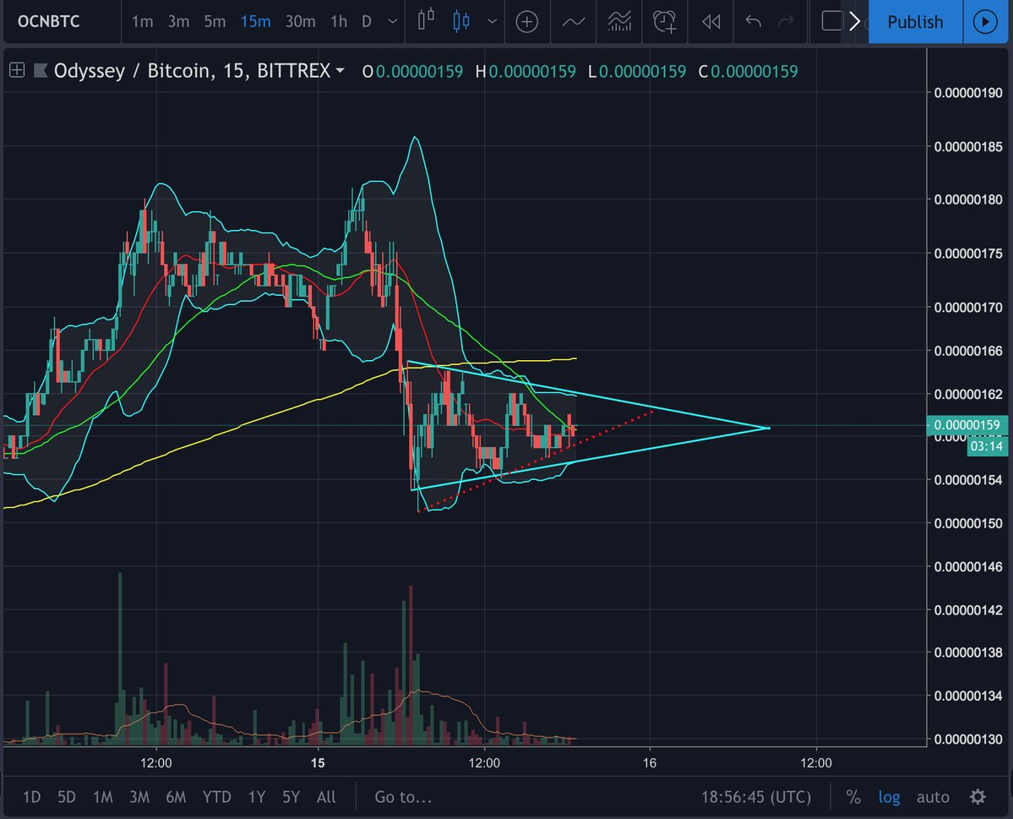Open Compare or add symbol button
The height and width of the screenshot is (819, 1013).
coord(527,22)
